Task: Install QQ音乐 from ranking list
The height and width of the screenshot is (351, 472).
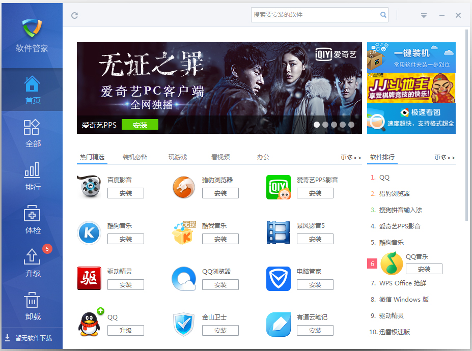Action: [x=424, y=269]
